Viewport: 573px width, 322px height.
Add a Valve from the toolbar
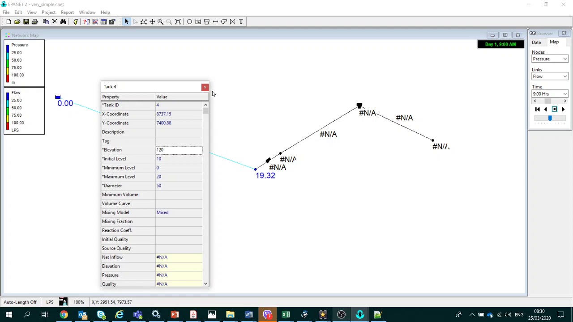232,21
